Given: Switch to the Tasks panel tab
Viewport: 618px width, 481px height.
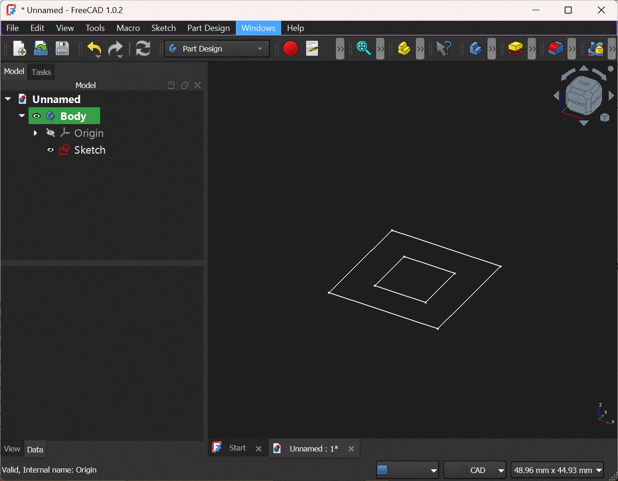Looking at the screenshot, I should (41, 72).
